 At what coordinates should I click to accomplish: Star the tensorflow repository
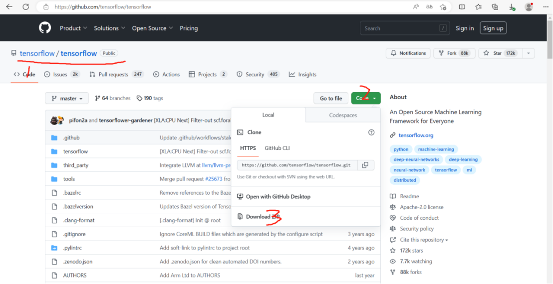pos(500,53)
